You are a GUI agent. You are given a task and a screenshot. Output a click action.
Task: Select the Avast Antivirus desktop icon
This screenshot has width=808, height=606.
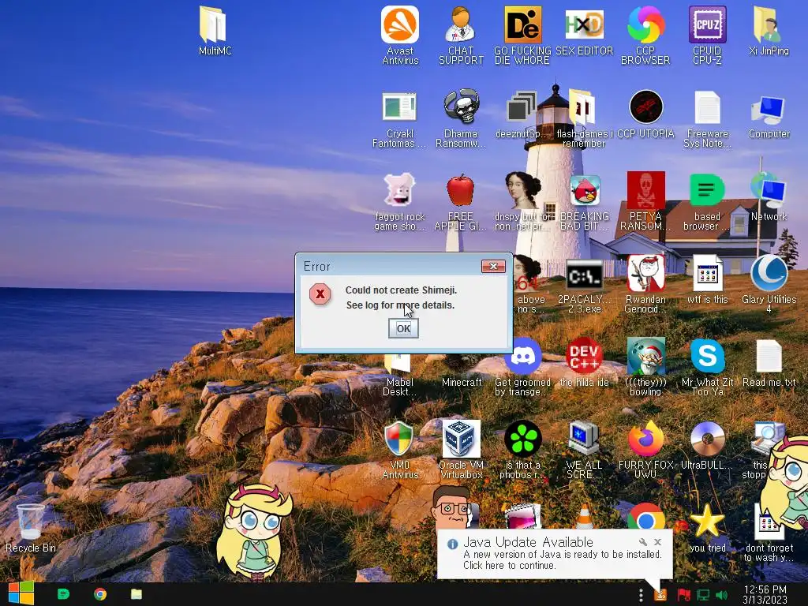click(400, 24)
